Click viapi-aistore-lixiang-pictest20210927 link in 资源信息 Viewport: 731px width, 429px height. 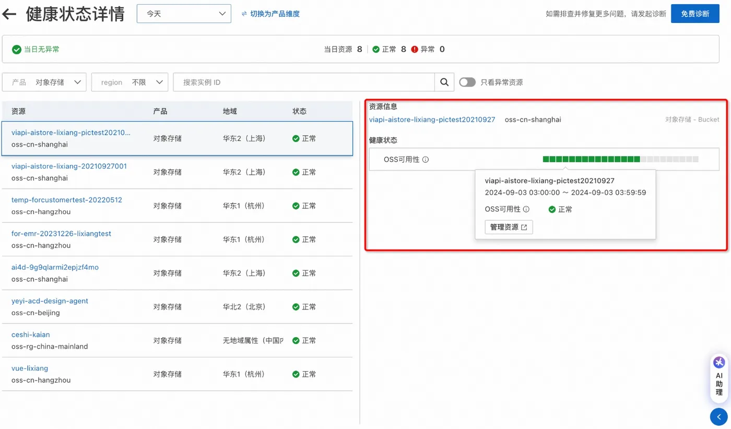tap(432, 120)
